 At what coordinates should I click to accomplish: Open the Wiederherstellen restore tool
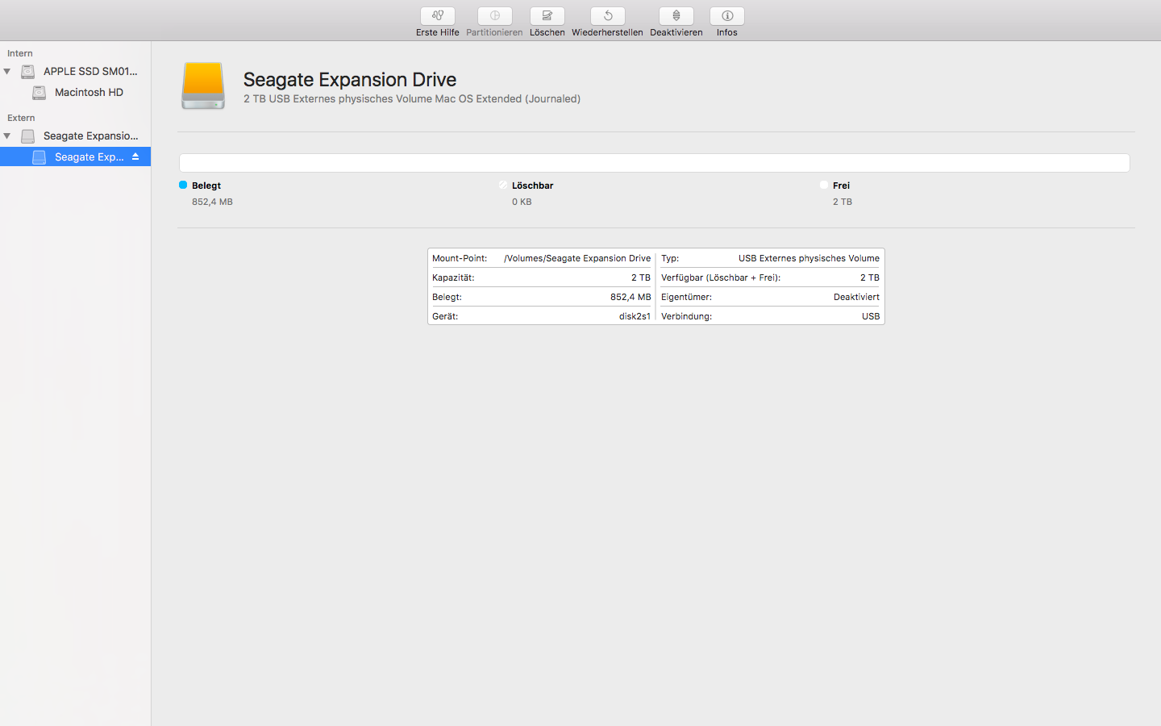pos(608,16)
